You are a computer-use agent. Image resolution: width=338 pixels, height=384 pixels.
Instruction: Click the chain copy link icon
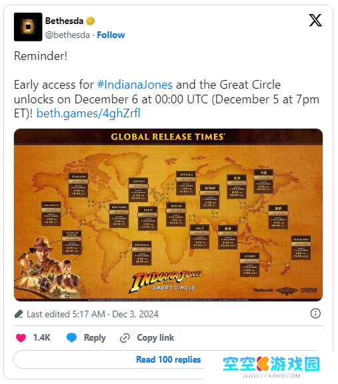125,338
